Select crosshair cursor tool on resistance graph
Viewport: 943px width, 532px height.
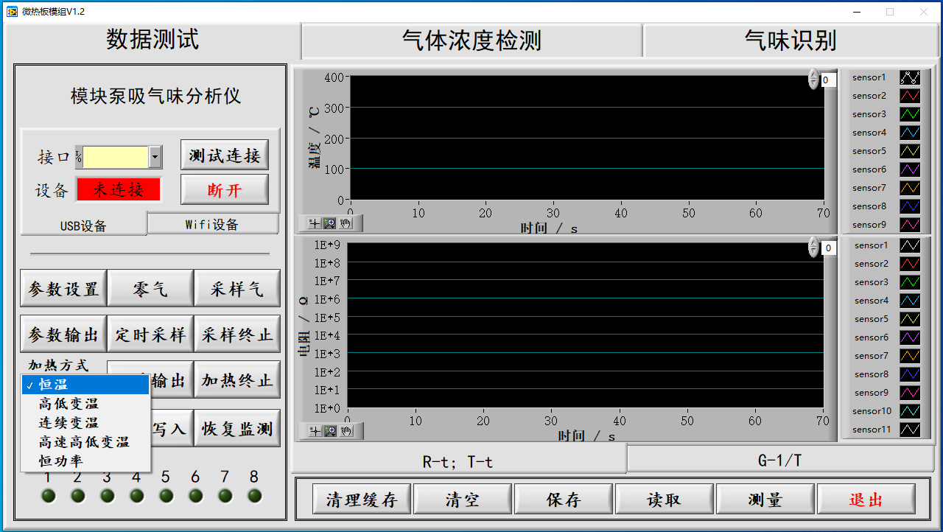315,431
